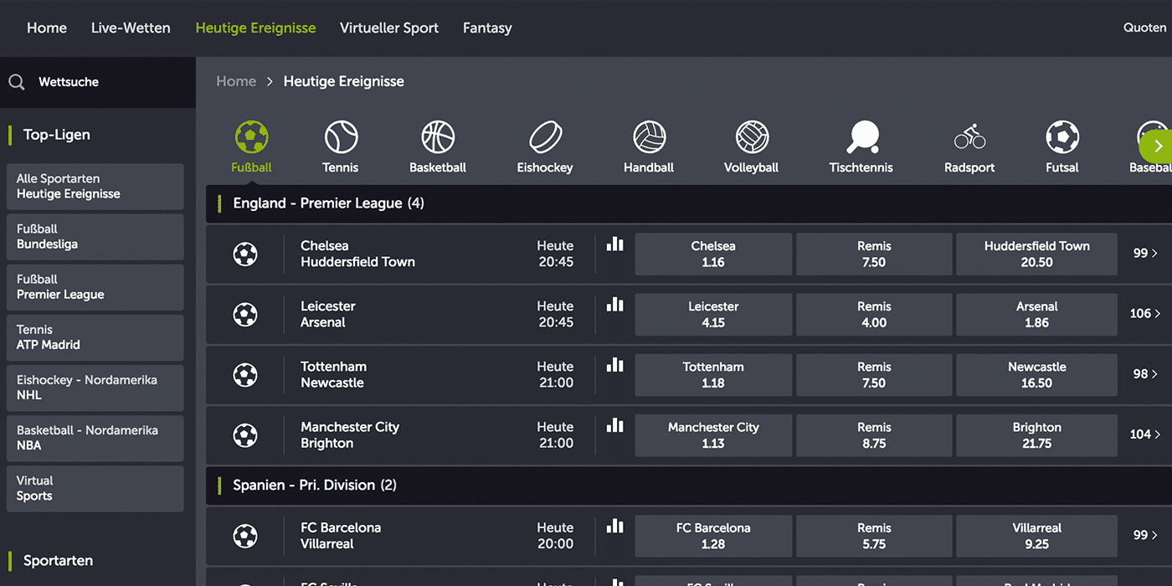Select the Tennis sport icon
1172x586 pixels.
point(341,136)
